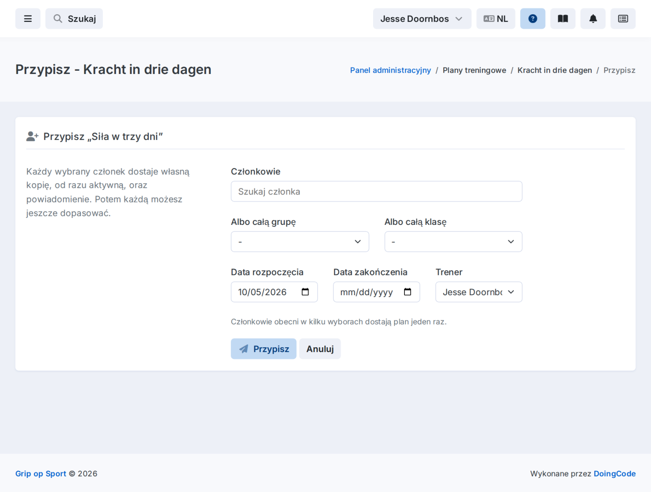
Task: Open calendar picker for Data zakończenia
Action: (x=408, y=292)
